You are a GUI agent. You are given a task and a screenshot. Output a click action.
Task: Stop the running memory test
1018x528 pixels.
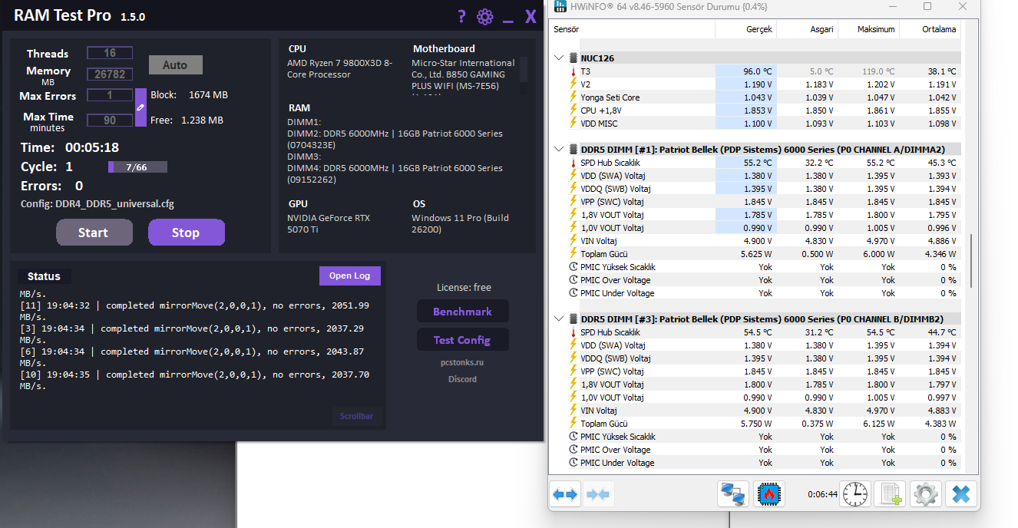186,233
